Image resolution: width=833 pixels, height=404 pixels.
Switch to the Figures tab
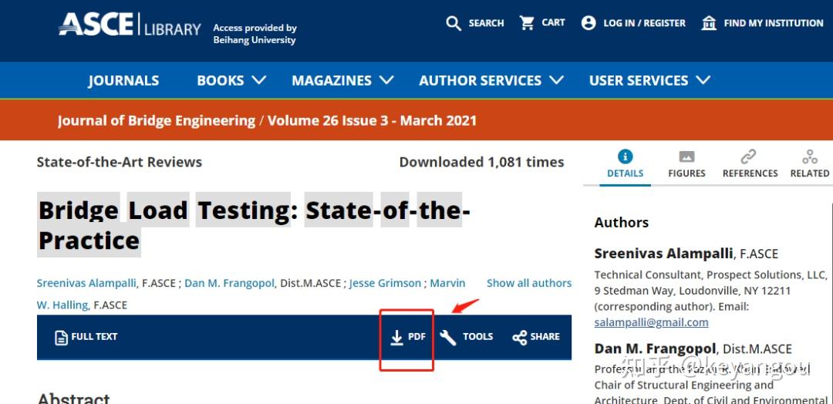pyautogui.click(x=686, y=164)
